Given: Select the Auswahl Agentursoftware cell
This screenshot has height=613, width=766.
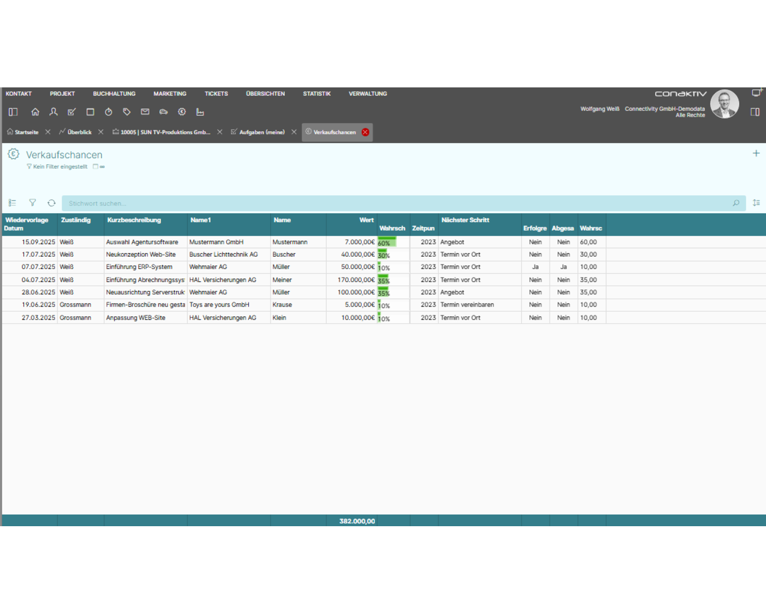Looking at the screenshot, I should click(x=145, y=242).
